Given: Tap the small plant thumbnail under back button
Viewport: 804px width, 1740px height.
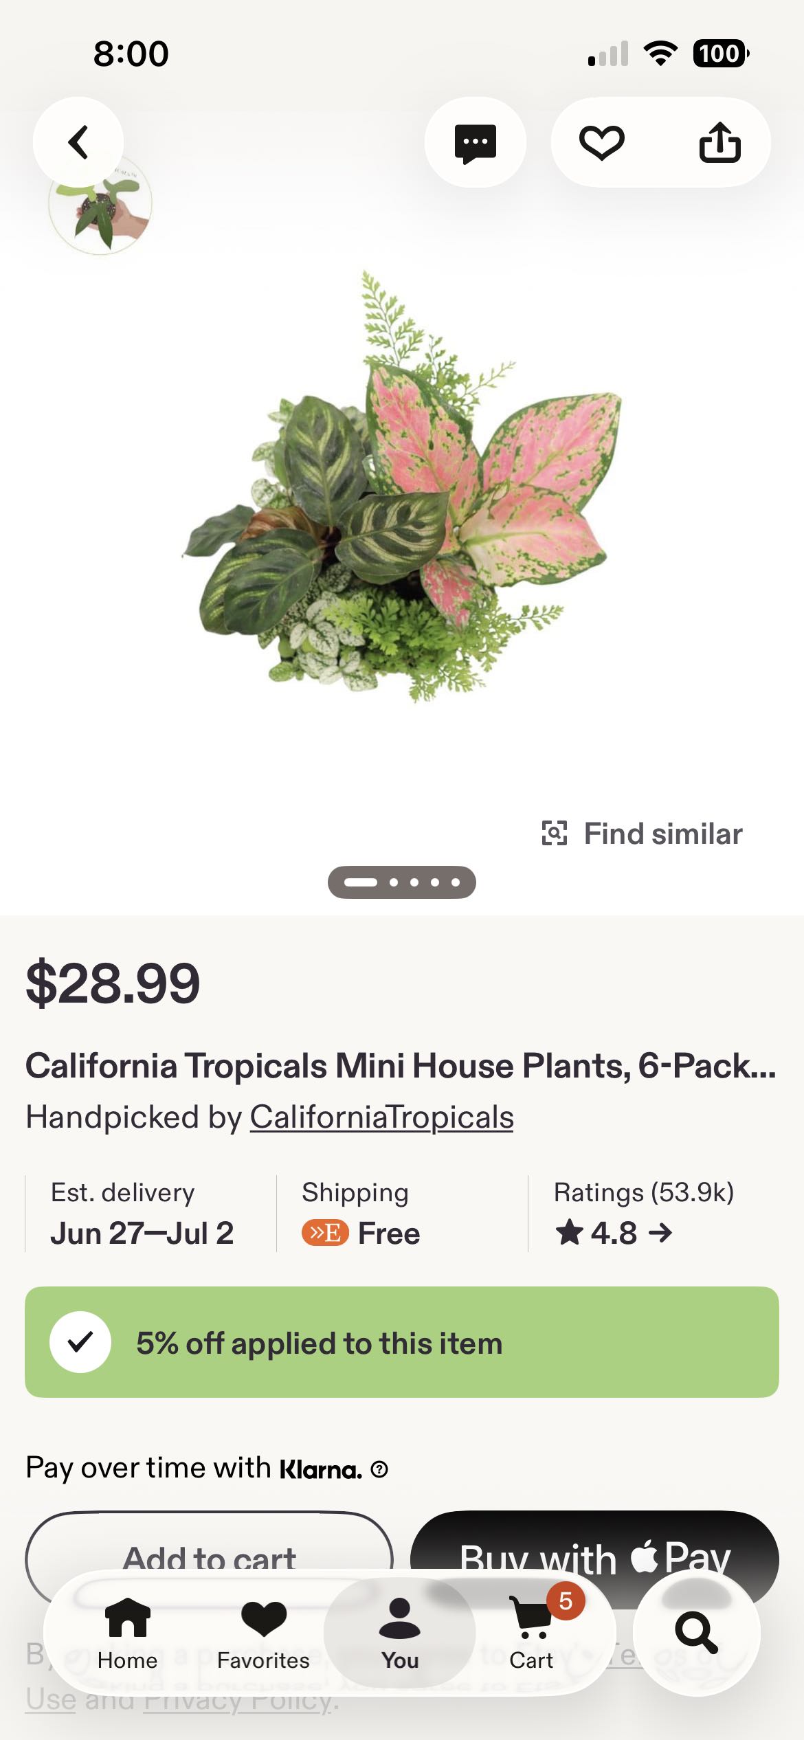Looking at the screenshot, I should pyautogui.click(x=100, y=205).
